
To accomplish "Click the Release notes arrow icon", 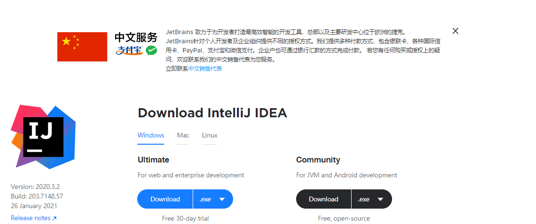I will point(54,218).
